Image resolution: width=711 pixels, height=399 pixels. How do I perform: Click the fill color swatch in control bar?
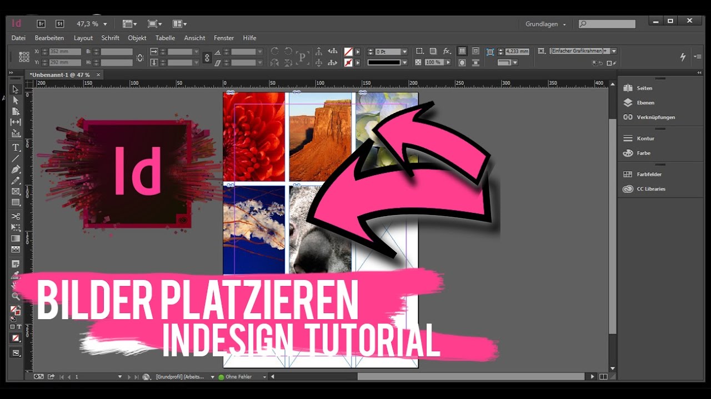coord(348,52)
